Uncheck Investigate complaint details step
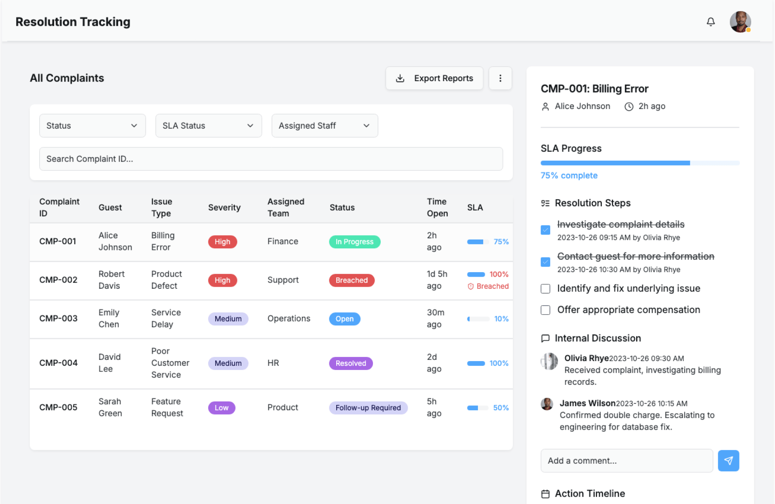The width and height of the screenshot is (775, 504). click(545, 230)
